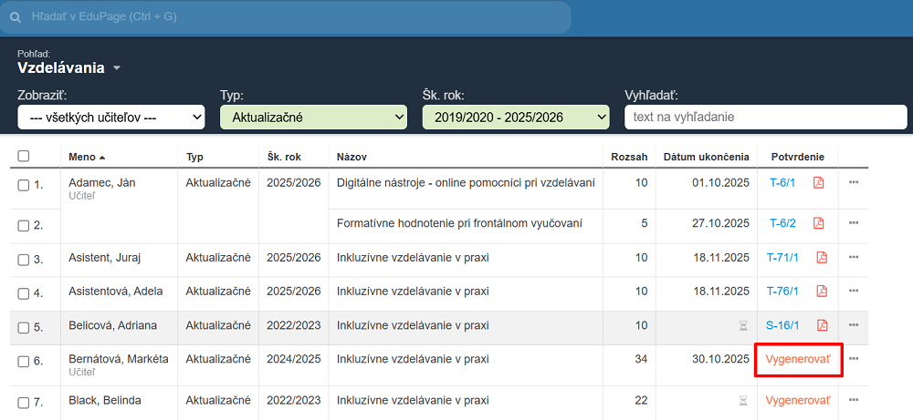Click search magnifier icon in top bar

[16, 17]
